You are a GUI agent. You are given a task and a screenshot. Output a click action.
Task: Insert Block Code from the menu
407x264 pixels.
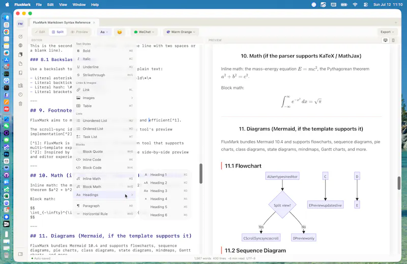pos(104,168)
